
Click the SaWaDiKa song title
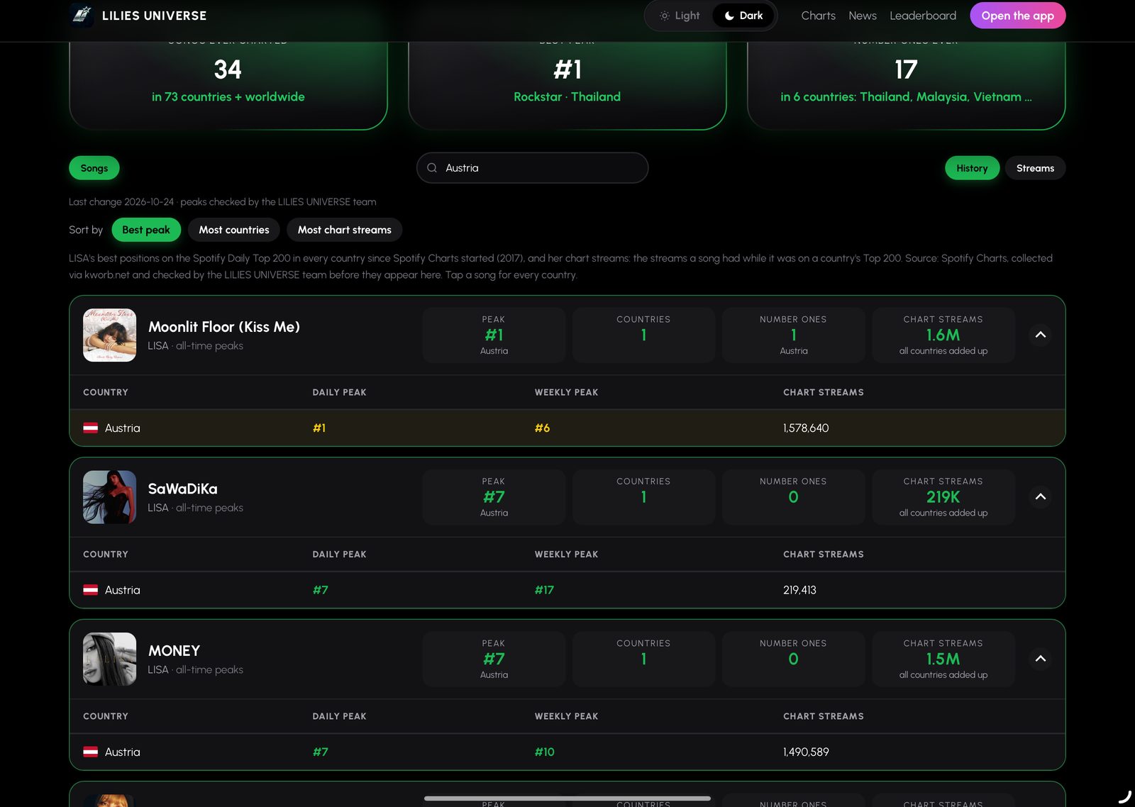point(182,489)
